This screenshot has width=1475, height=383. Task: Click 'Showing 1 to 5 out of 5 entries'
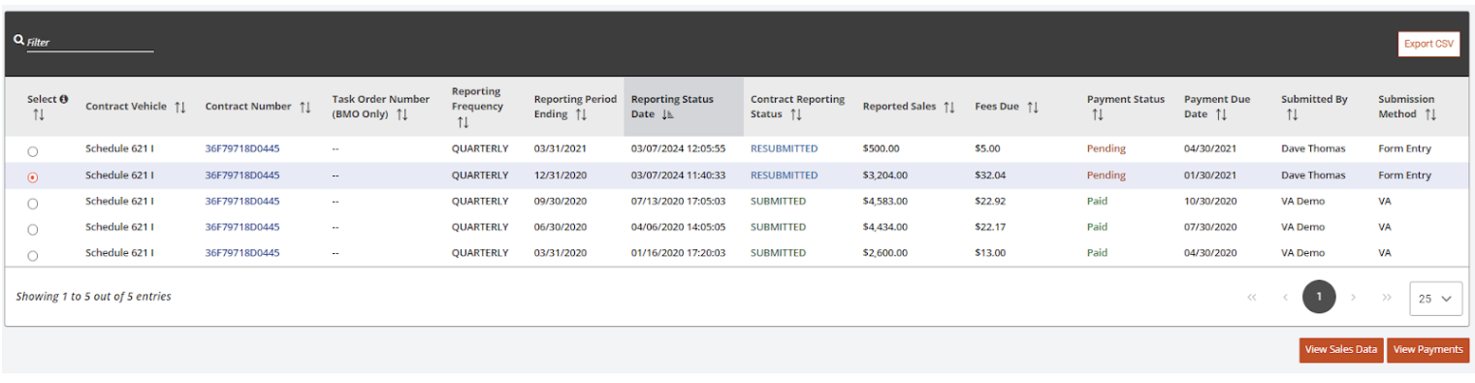tap(94, 297)
